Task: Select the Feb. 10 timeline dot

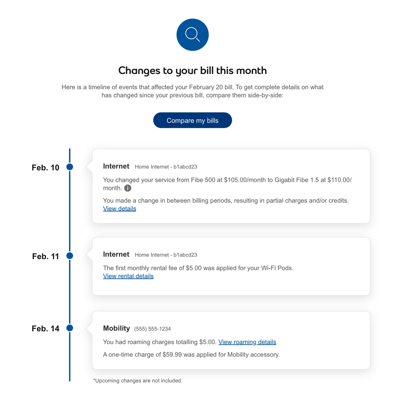Action: pyautogui.click(x=70, y=167)
